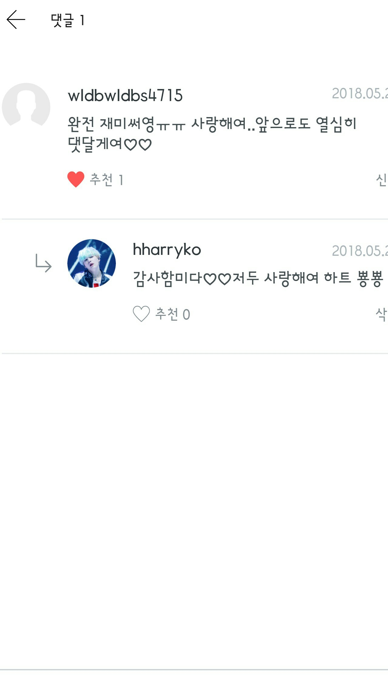Tap the reply's 2018.05 date stamp
This screenshot has height=690, width=388.
(360, 251)
